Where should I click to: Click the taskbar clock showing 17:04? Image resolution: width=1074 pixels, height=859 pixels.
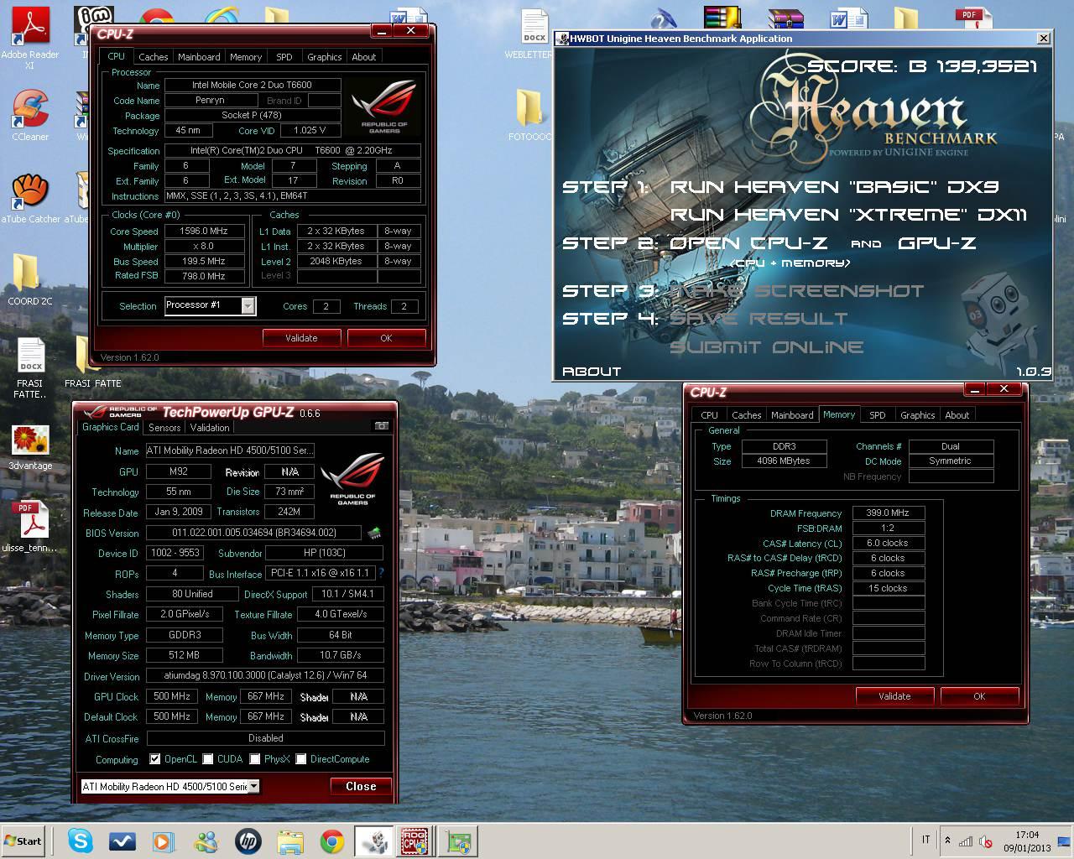click(x=1027, y=835)
